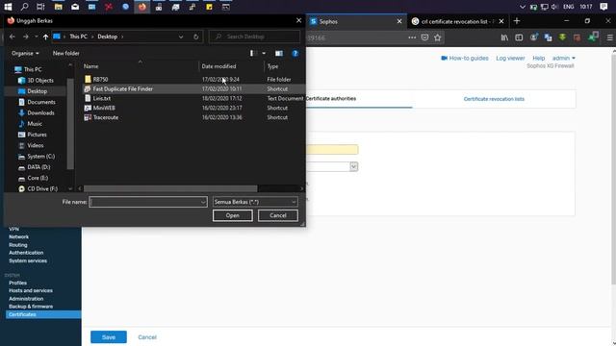Screen dimensions: 616x346
Task: Go up one folder level
Action: pos(45,37)
